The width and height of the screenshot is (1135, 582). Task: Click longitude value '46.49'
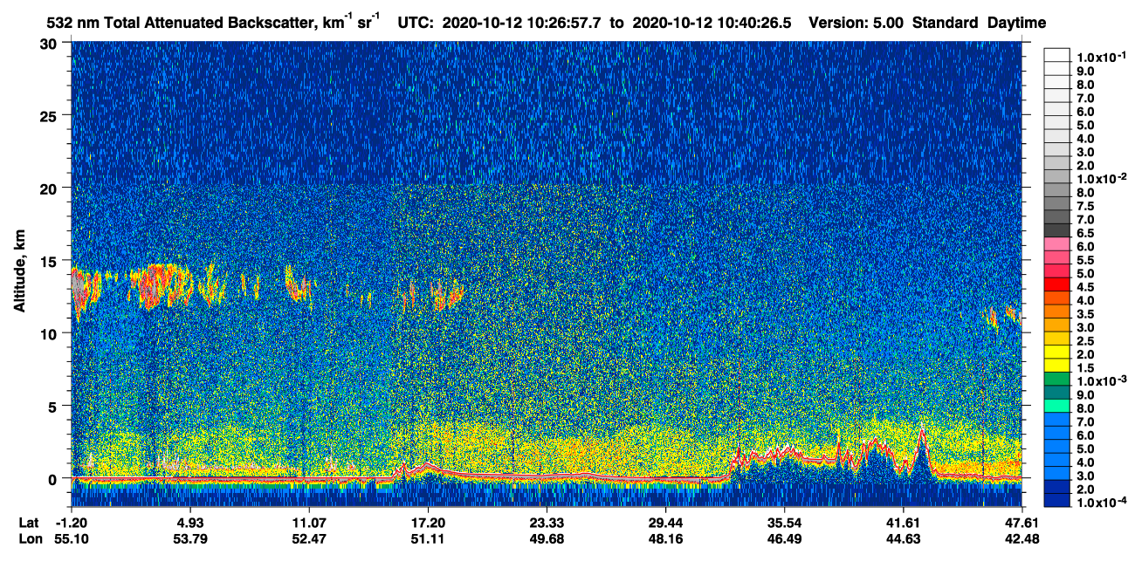[784, 538]
